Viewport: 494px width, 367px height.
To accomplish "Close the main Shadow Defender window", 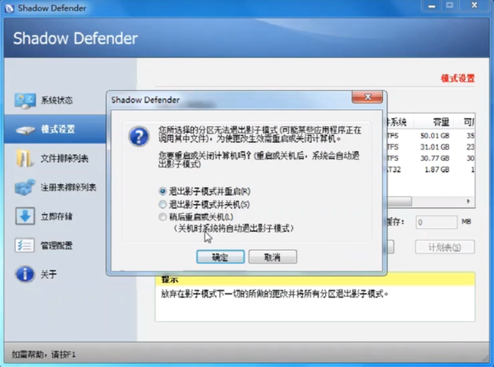I will click(475, 6).
